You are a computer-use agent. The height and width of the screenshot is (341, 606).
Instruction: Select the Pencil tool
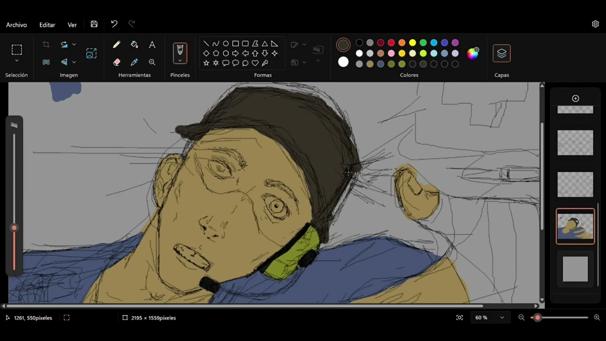(116, 45)
